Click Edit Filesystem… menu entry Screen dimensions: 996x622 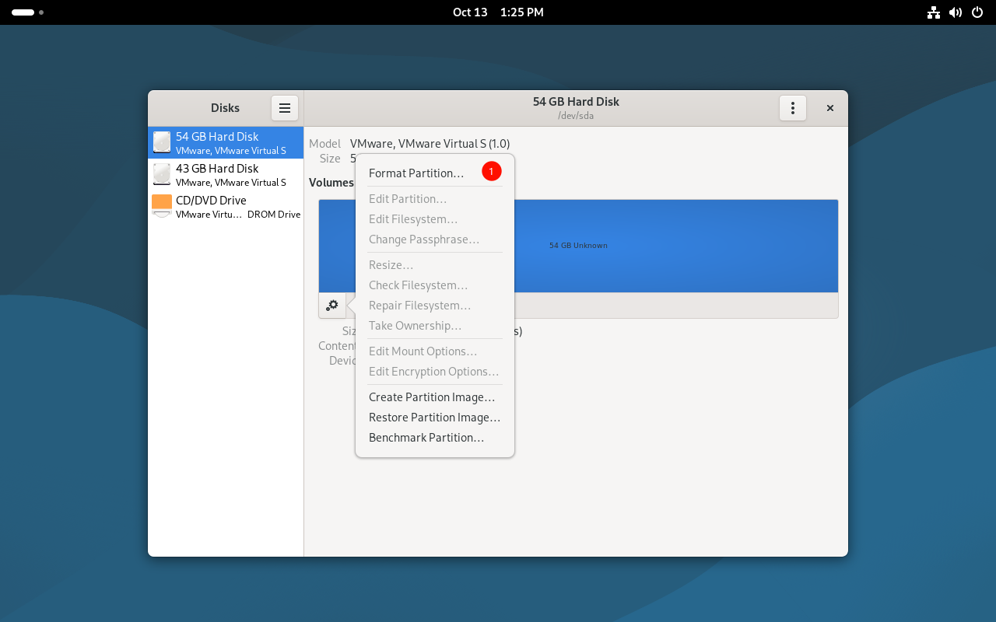(x=435, y=219)
